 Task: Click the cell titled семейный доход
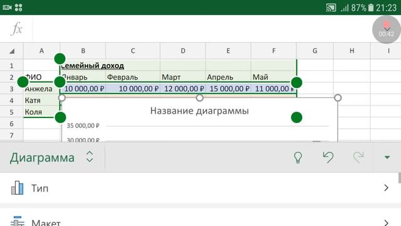click(x=83, y=65)
